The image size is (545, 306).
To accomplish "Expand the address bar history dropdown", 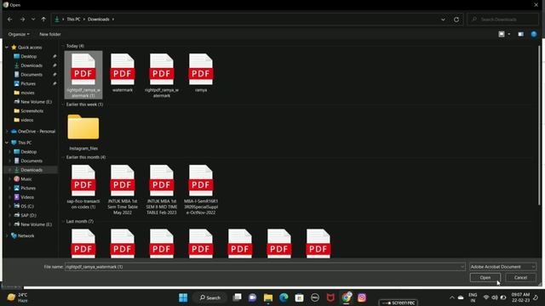I will point(443,20).
